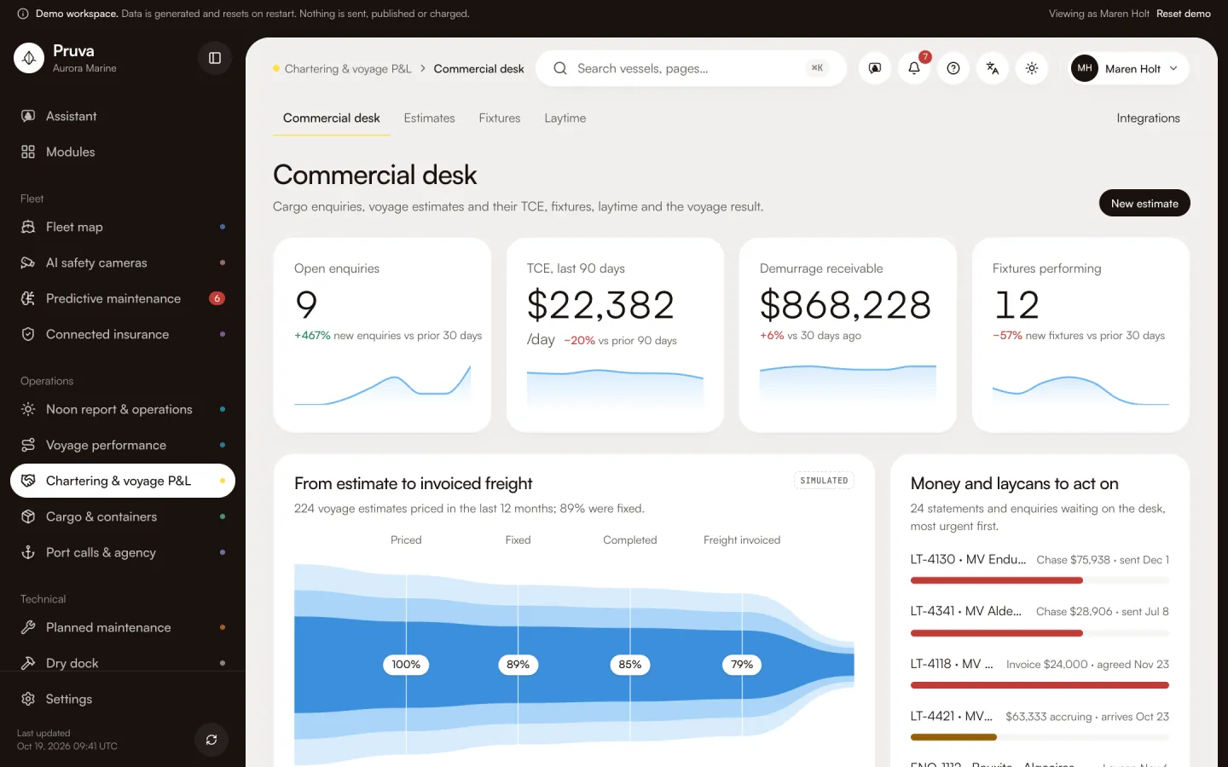Click the TCE value $22,382

[x=600, y=305]
